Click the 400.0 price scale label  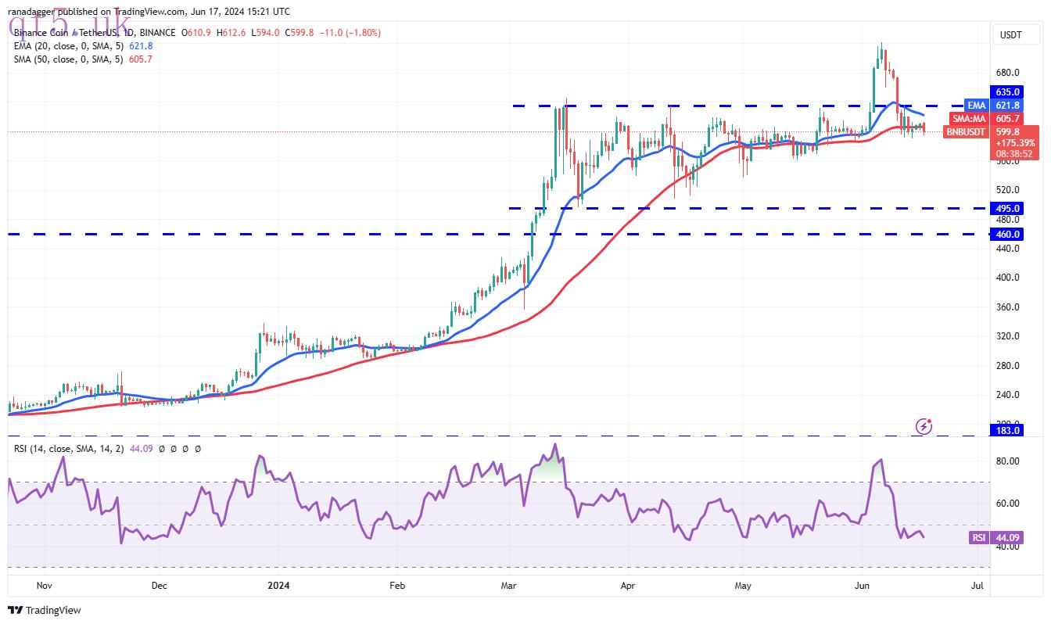1009,278
